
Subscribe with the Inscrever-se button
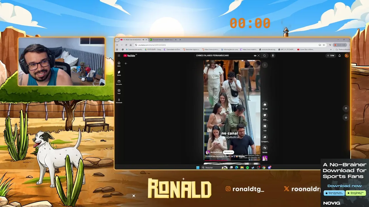pos(228,152)
